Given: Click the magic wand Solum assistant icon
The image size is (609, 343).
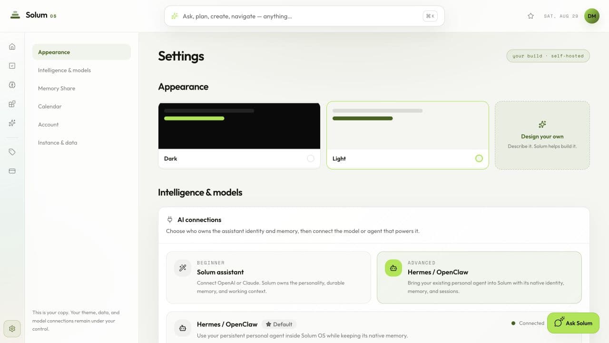Looking at the screenshot, I should 183,268.
